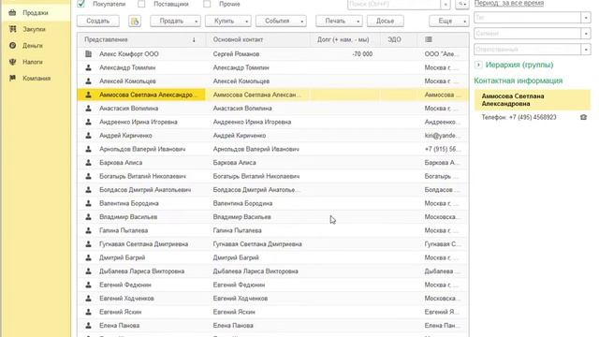
Task: Open the Ответственный filter dropdown arrow
Action: [586, 50]
